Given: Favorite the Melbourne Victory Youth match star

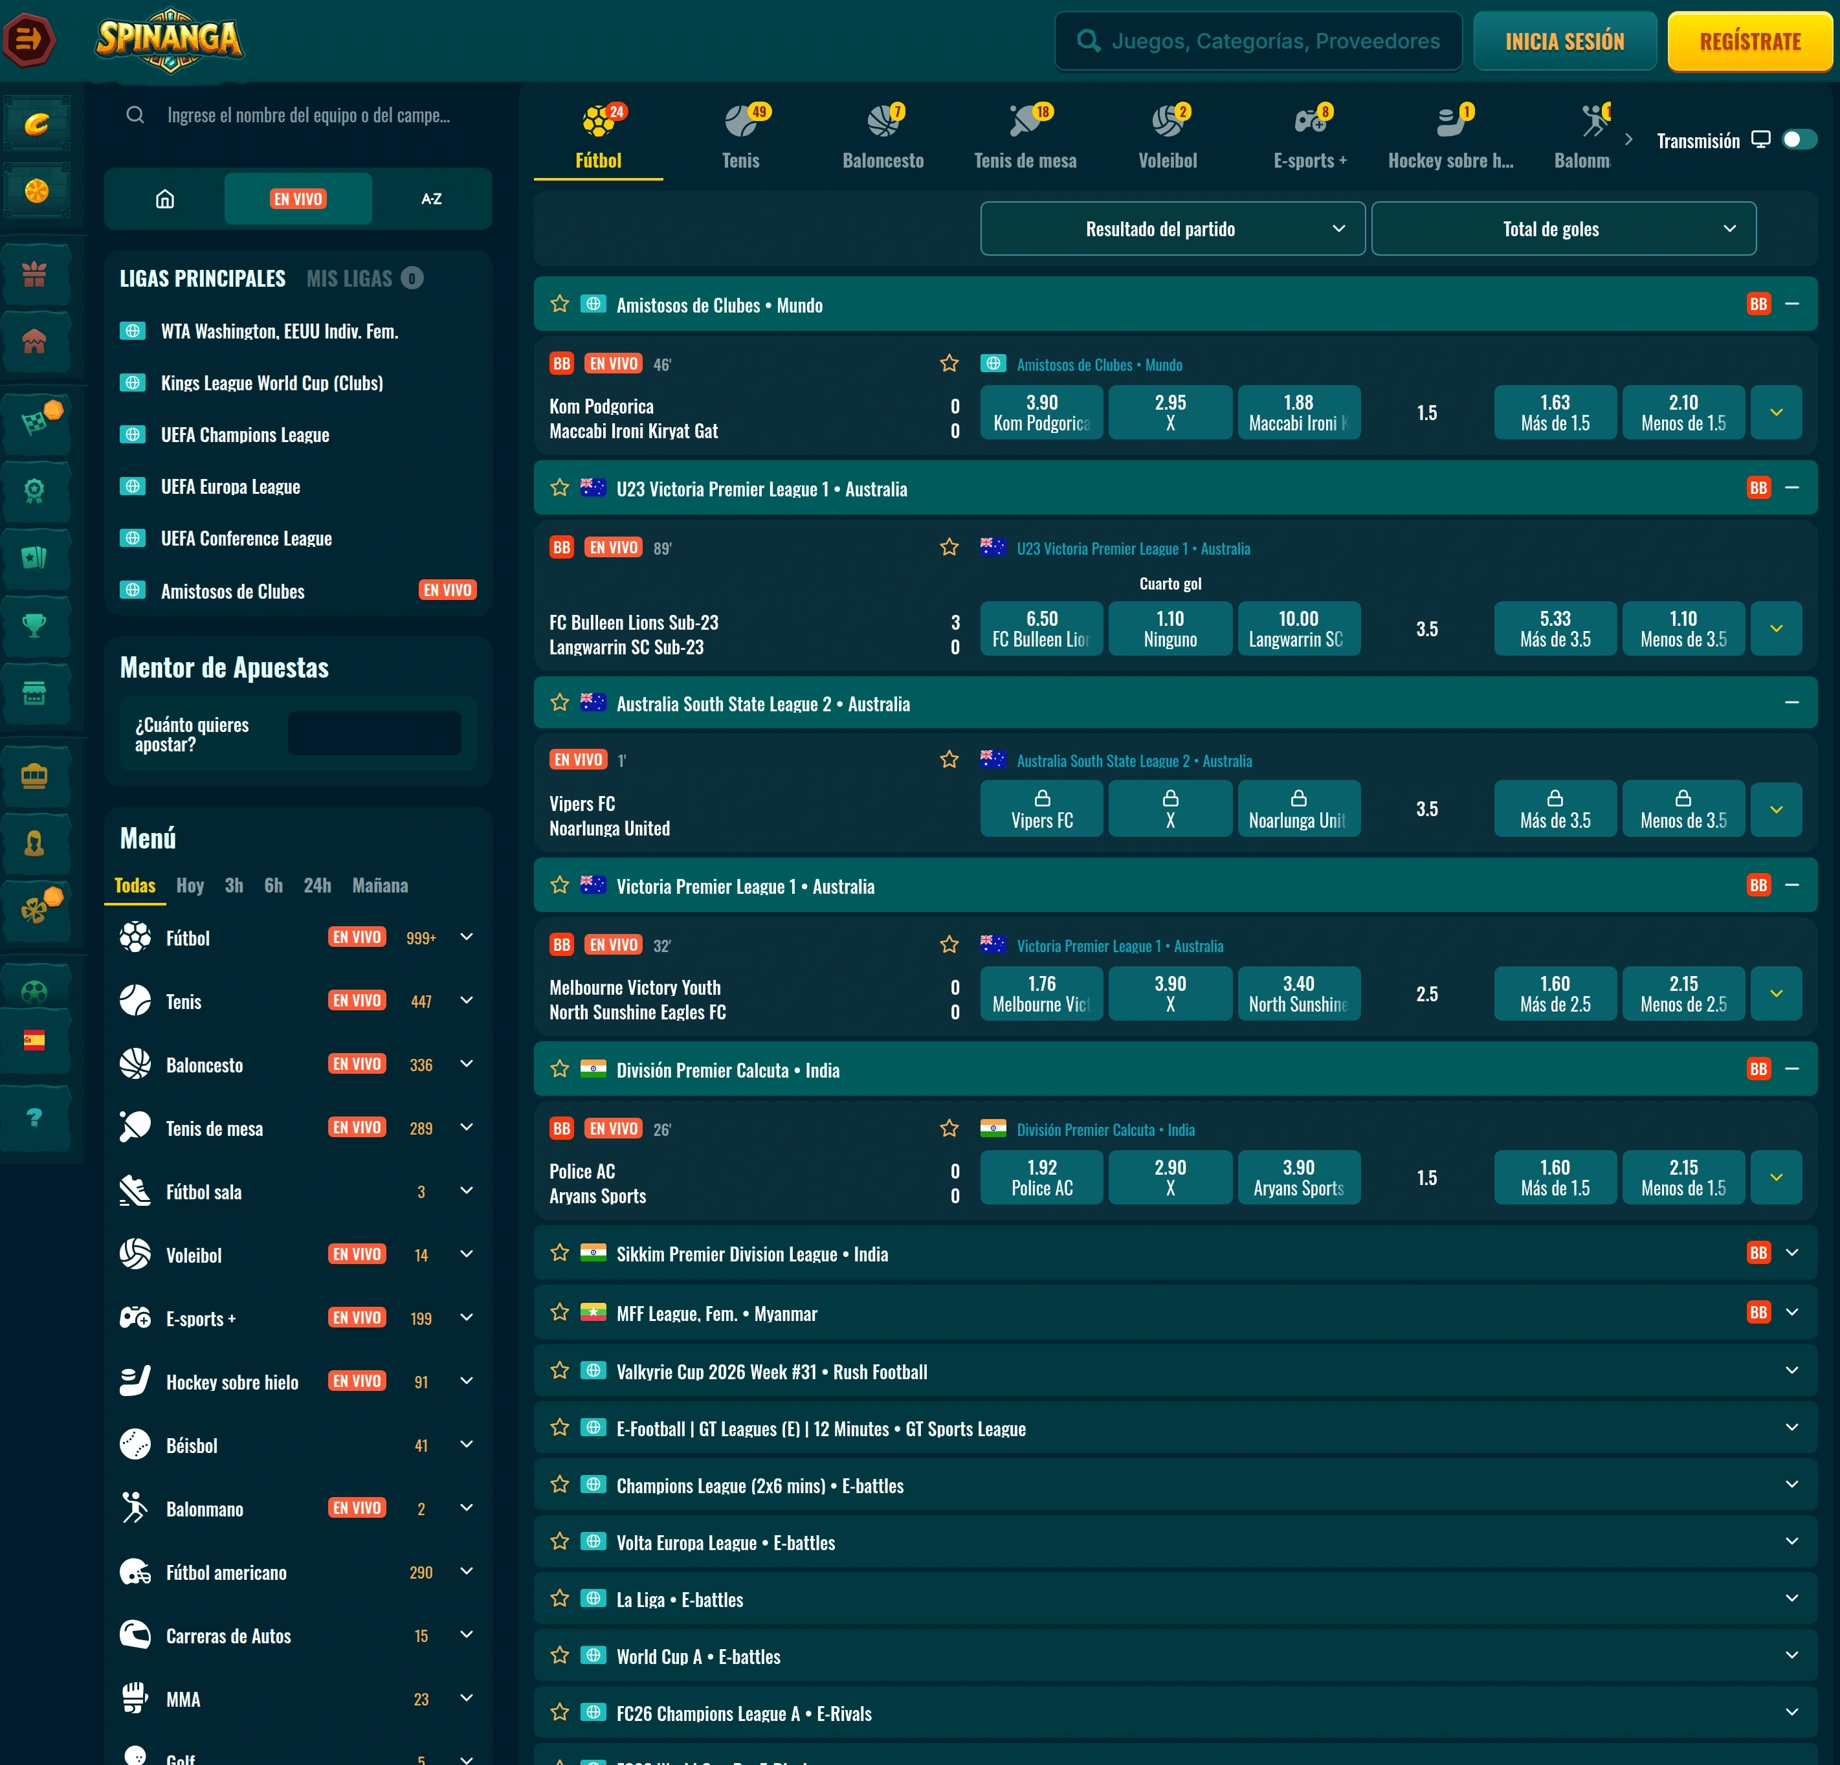Looking at the screenshot, I should tap(949, 944).
